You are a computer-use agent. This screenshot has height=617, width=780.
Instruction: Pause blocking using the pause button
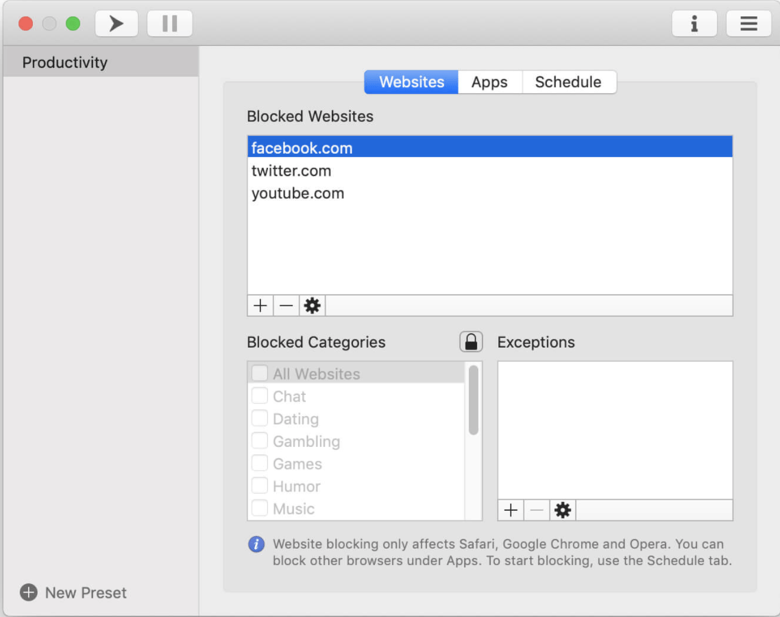[x=169, y=23]
